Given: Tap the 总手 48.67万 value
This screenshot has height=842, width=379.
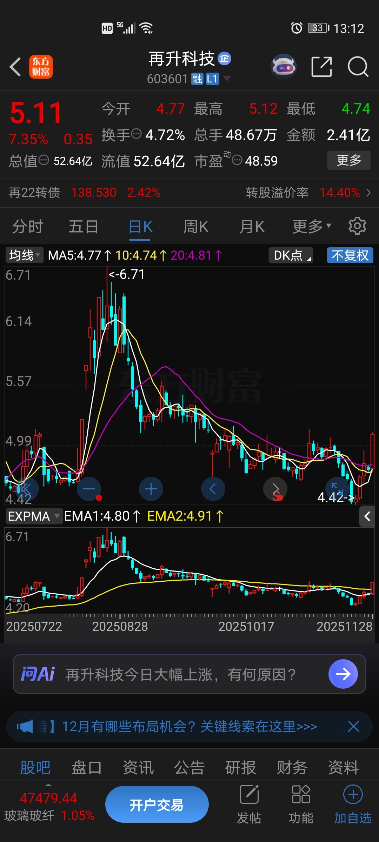Looking at the screenshot, I should pos(251,135).
